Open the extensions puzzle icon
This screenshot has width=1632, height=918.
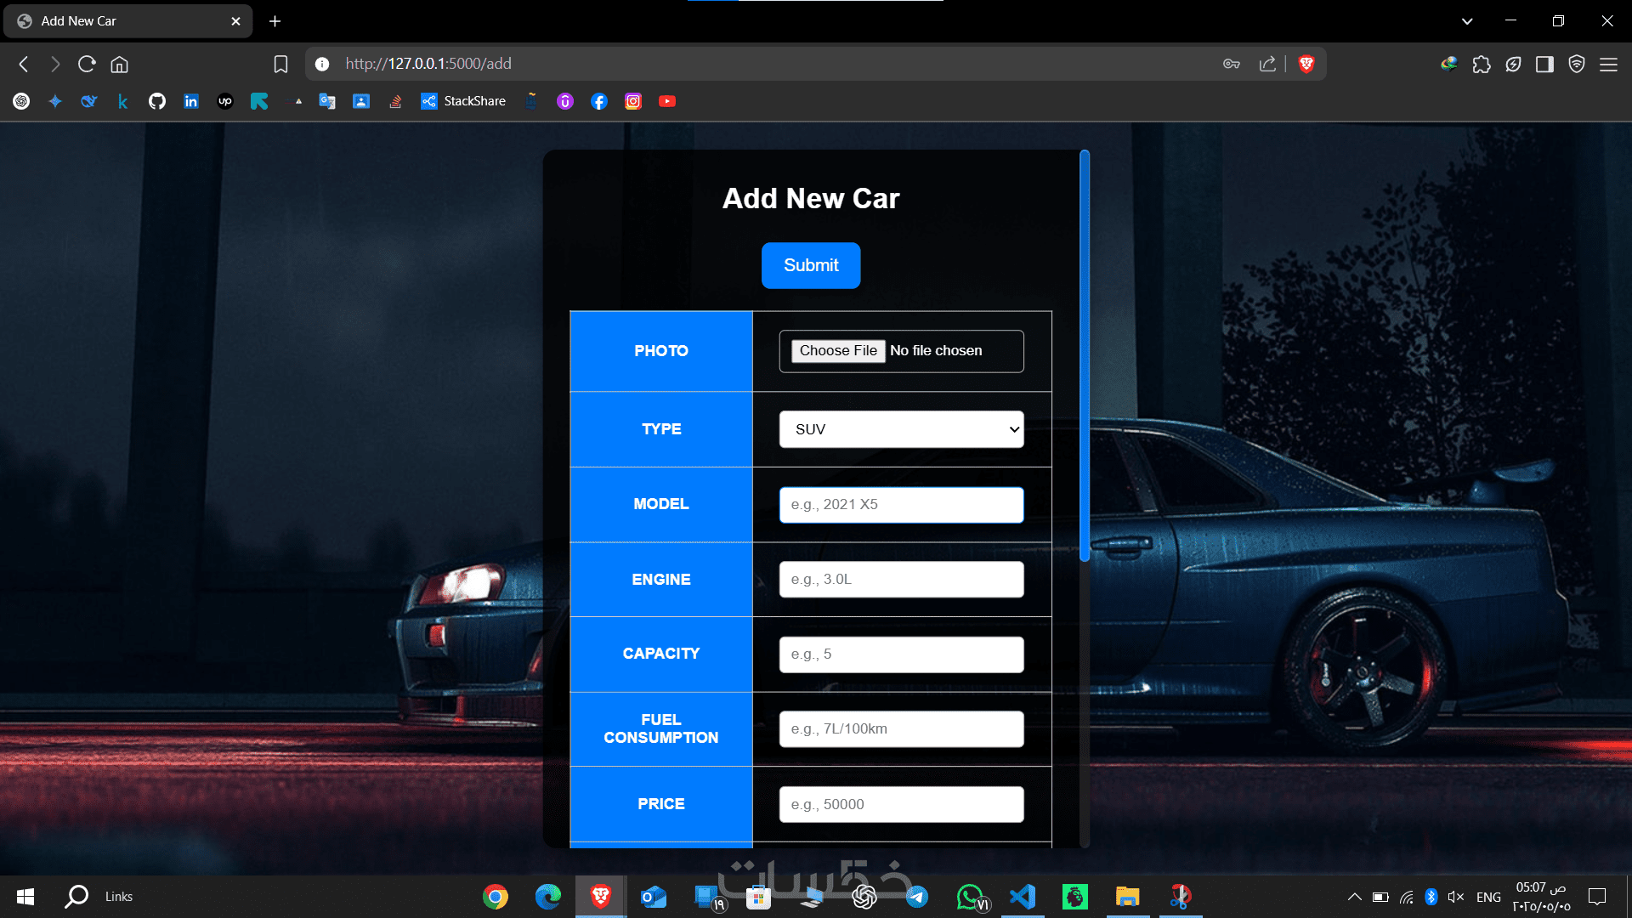pos(1482,64)
